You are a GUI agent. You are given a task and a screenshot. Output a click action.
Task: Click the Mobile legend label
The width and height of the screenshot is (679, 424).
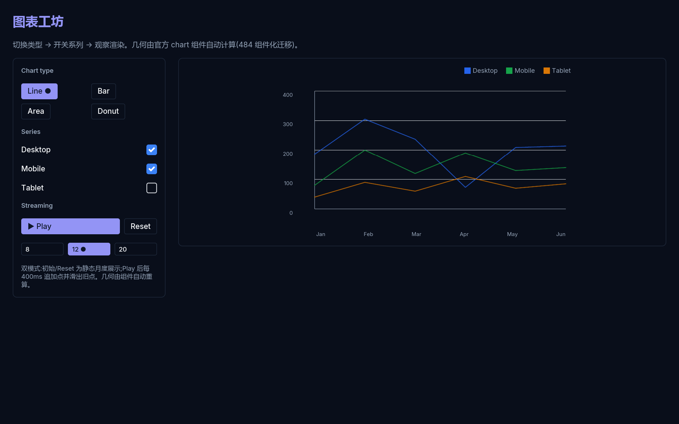coord(525,71)
